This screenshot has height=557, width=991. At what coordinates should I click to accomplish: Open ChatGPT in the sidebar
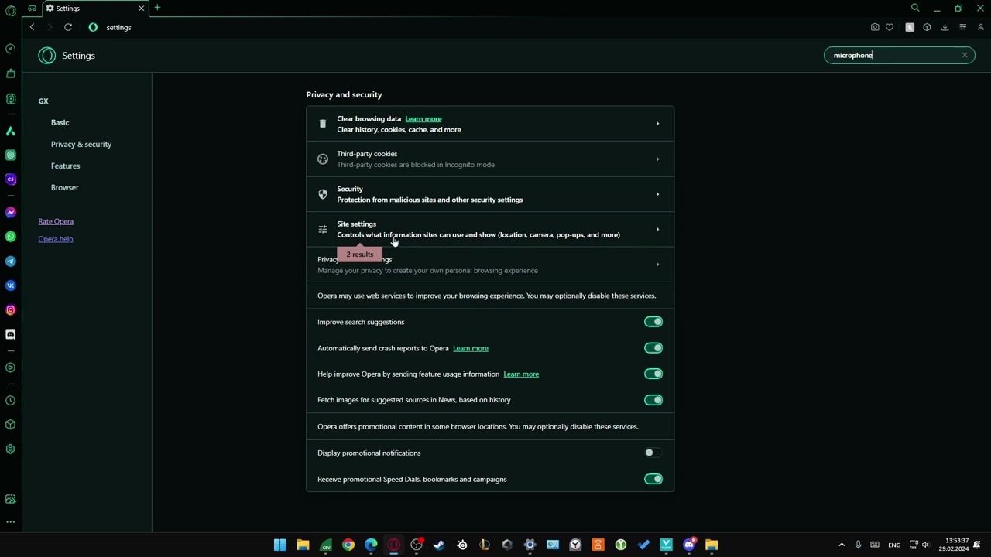pyautogui.click(x=11, y=155)
